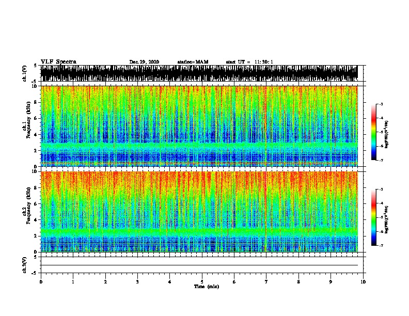Click inside the ch.2 spectrogram panel

[x=199, y=212]
